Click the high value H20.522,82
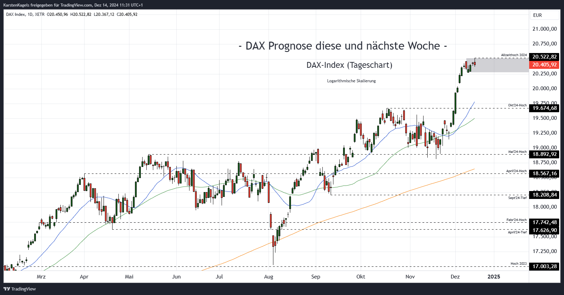The width and height of the screenshot is (564, 295). (x=81, y=14)
